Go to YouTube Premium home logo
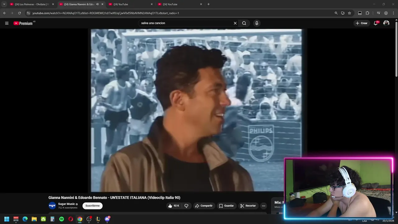This screenshot has height=224, width=398. point(23,23)
